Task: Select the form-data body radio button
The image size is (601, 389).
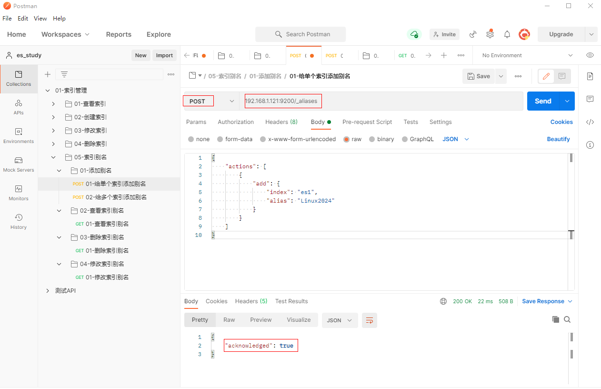Action: pyautogui.click(x=220, y=139)
